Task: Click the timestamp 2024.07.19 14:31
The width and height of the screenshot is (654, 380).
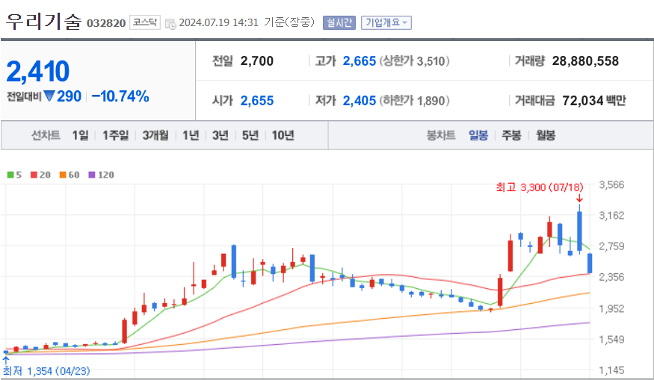Action: pyautogui.click(x=218, y=22)
